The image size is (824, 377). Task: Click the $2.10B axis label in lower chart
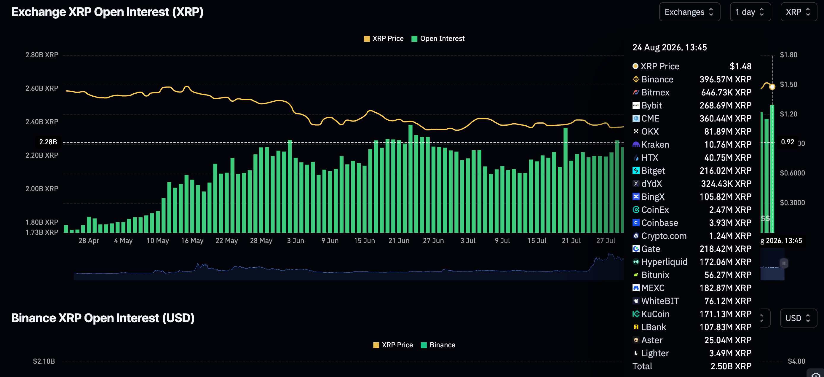click(44, 361)
